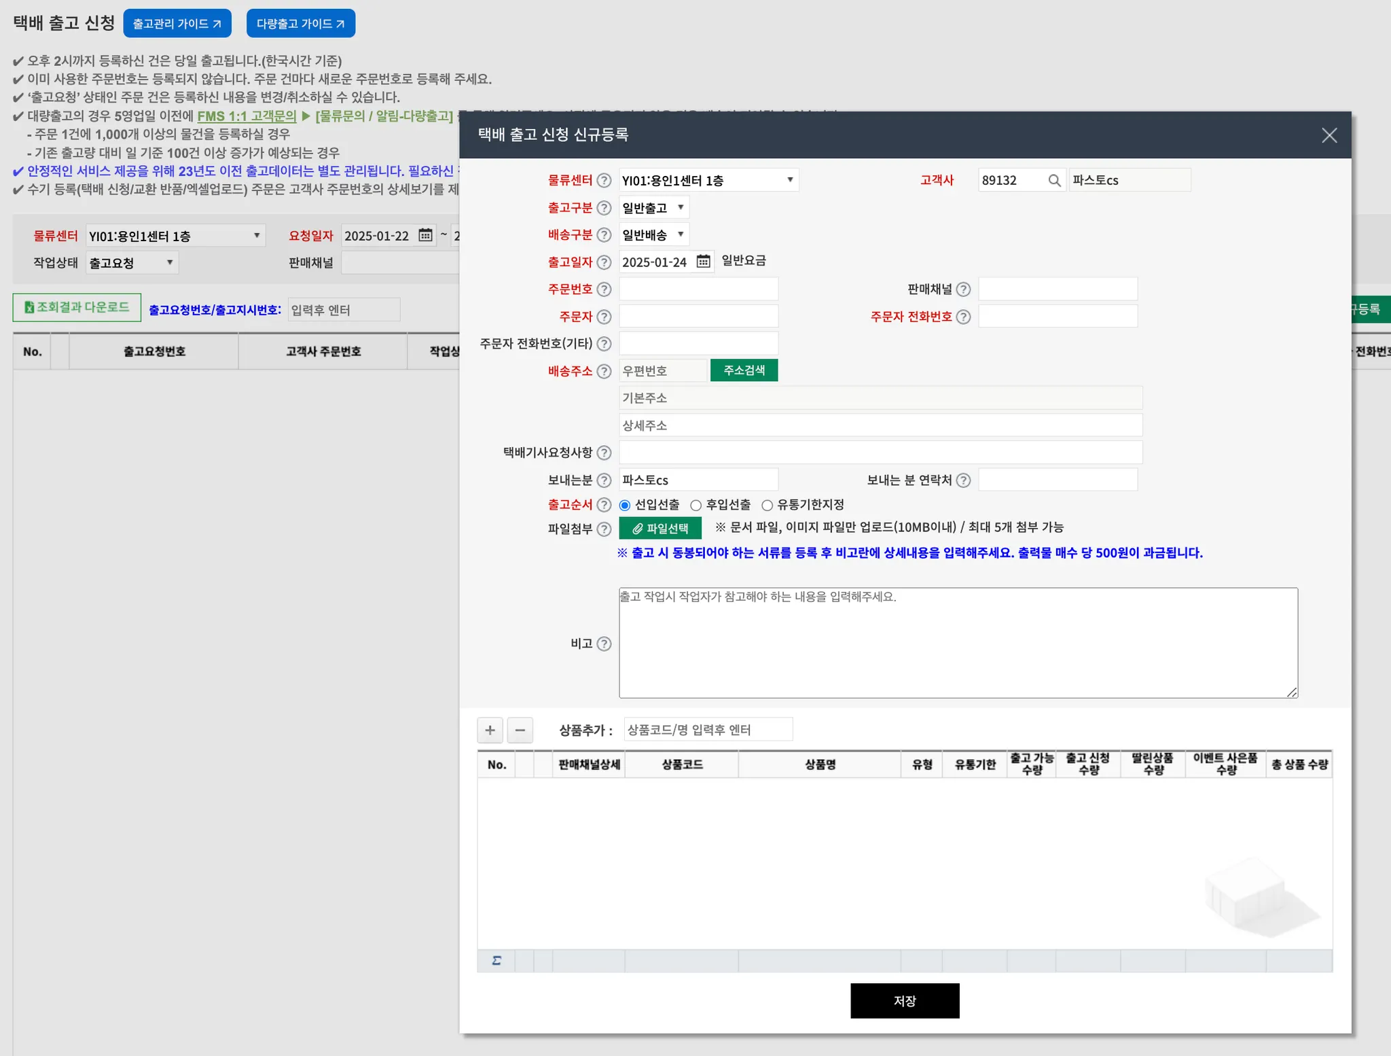Select the 선입선출 radio option

point(625,505)
